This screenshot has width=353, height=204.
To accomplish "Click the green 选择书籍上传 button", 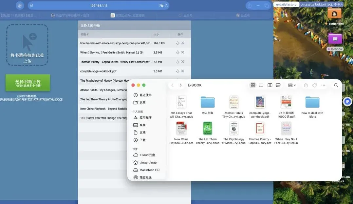I will [28, 83].
